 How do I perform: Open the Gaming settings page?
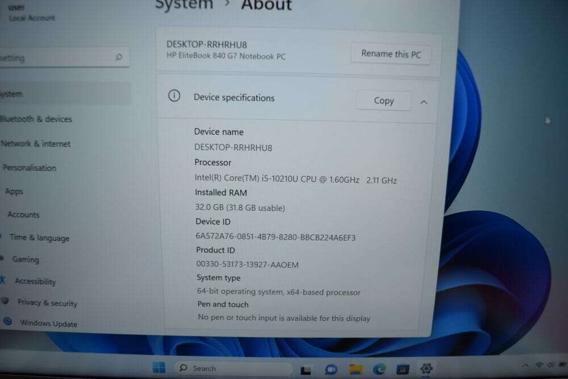pyautogui.click(x=26, y=259)
